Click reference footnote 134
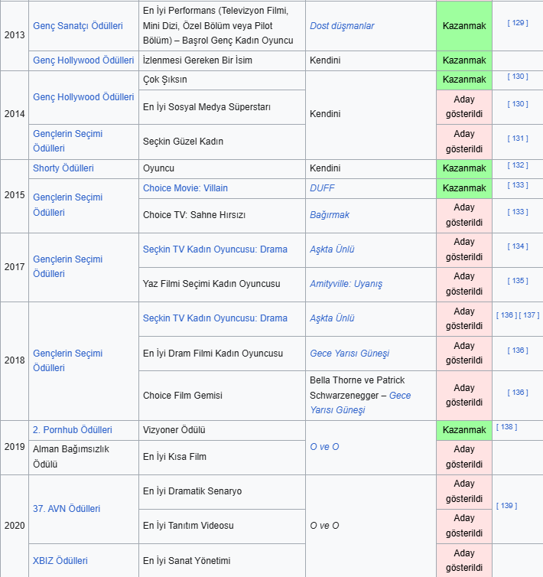 [x=518, y=246]
